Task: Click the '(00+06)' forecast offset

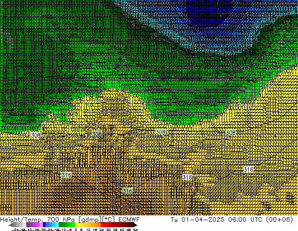Action: (x=279, y=220)
